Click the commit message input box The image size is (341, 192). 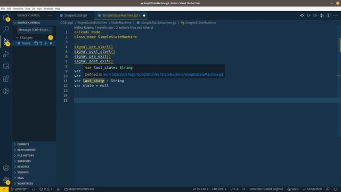click(35, 30)
